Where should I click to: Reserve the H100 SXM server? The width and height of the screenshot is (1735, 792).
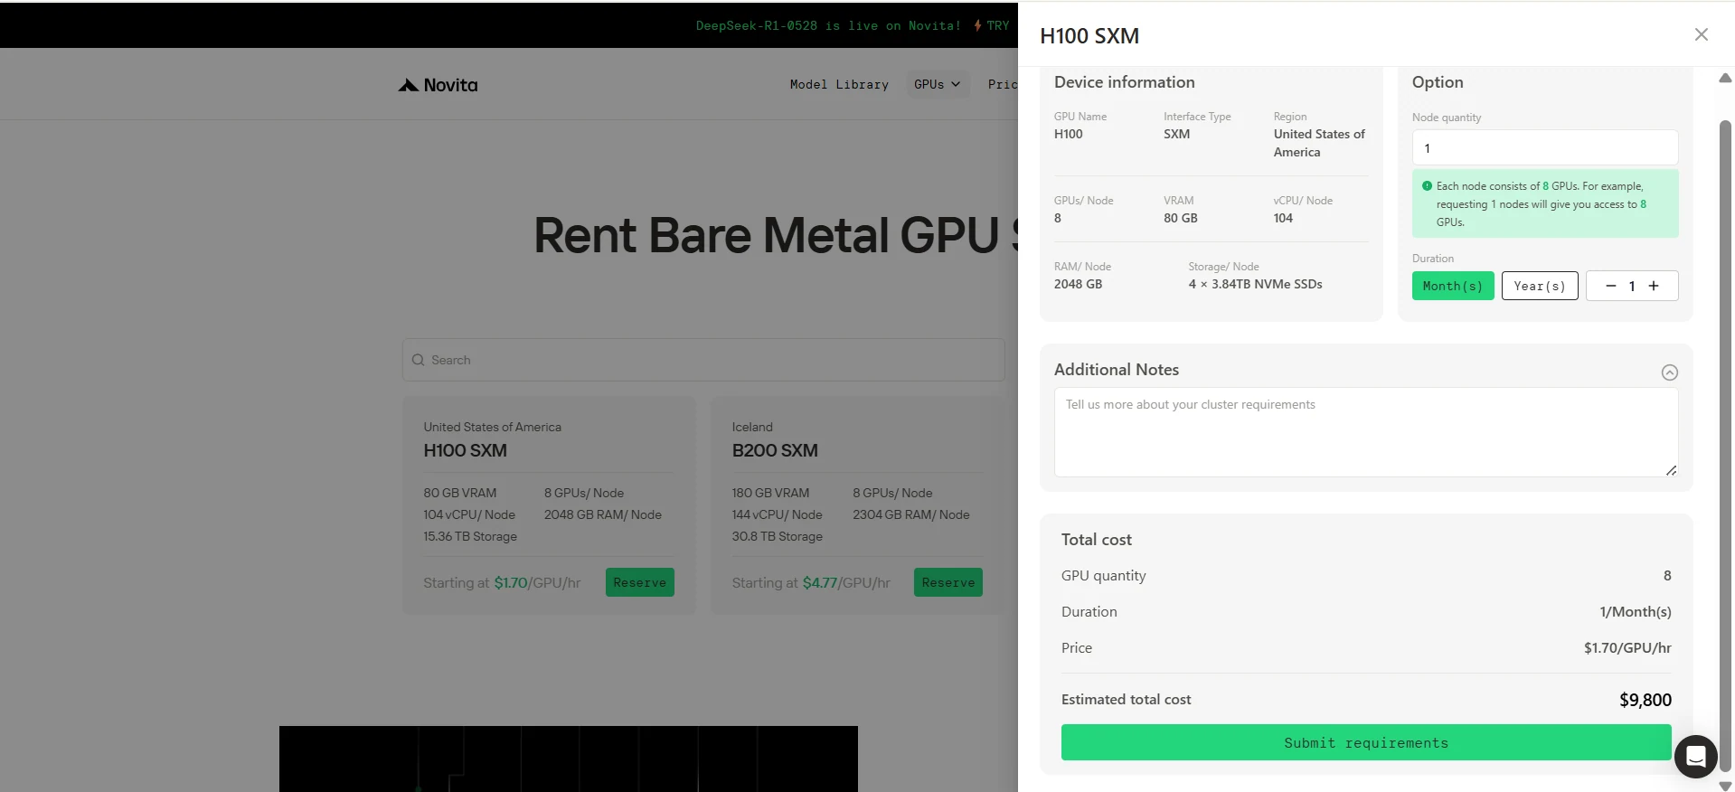point(640,582)
